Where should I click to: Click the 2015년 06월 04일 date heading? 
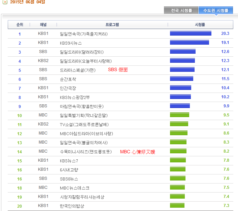[28, 2]
